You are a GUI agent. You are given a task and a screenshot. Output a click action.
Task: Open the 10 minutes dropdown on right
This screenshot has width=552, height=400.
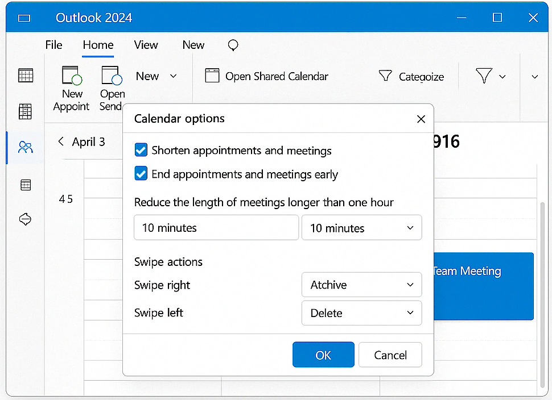tap(361, 228)
